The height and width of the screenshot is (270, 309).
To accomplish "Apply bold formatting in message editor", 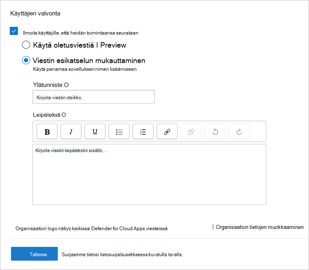I will coord(47,131).
